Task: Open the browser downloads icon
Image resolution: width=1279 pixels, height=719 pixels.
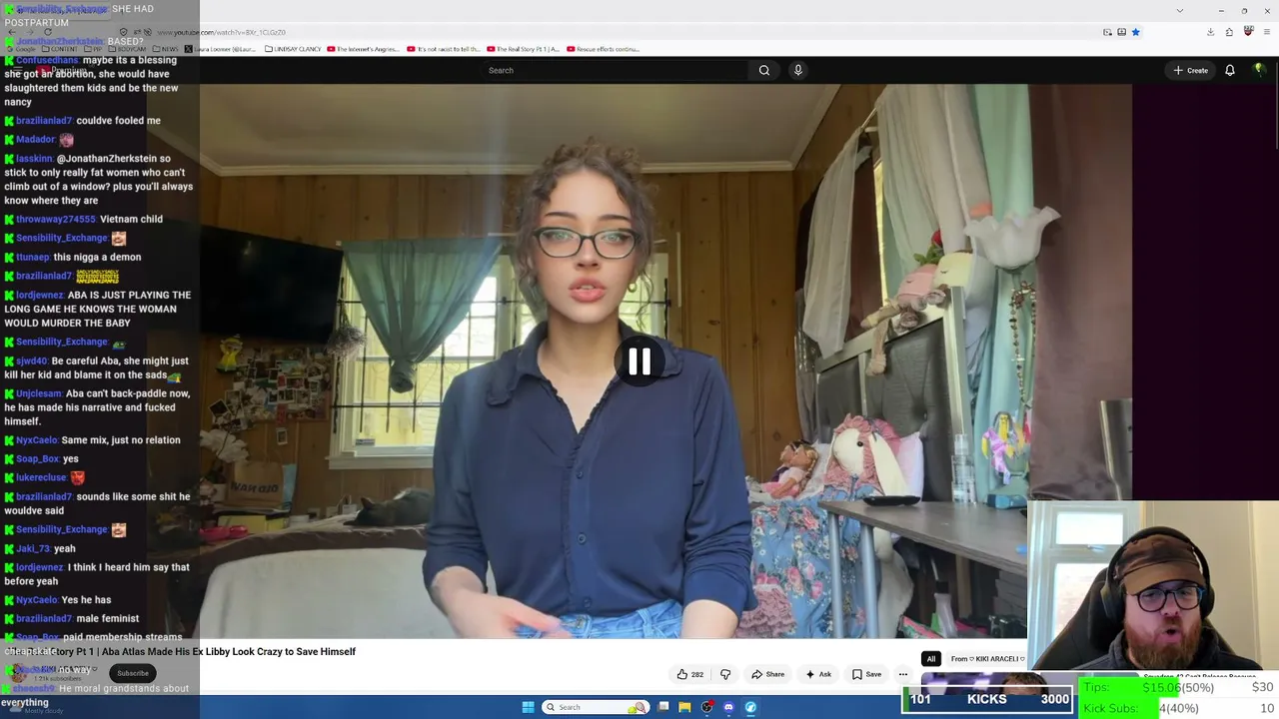Action: click(x=1210, y=32)
